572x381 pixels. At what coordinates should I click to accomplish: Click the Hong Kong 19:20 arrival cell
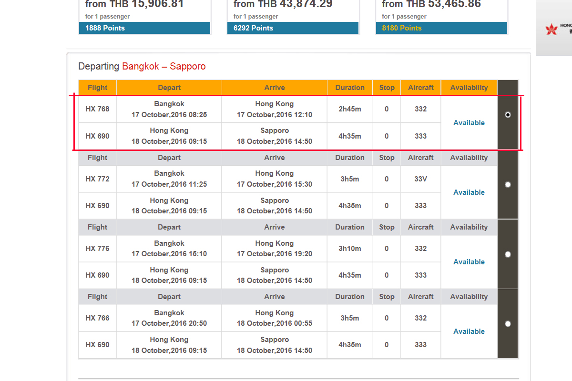pos(275,249)
